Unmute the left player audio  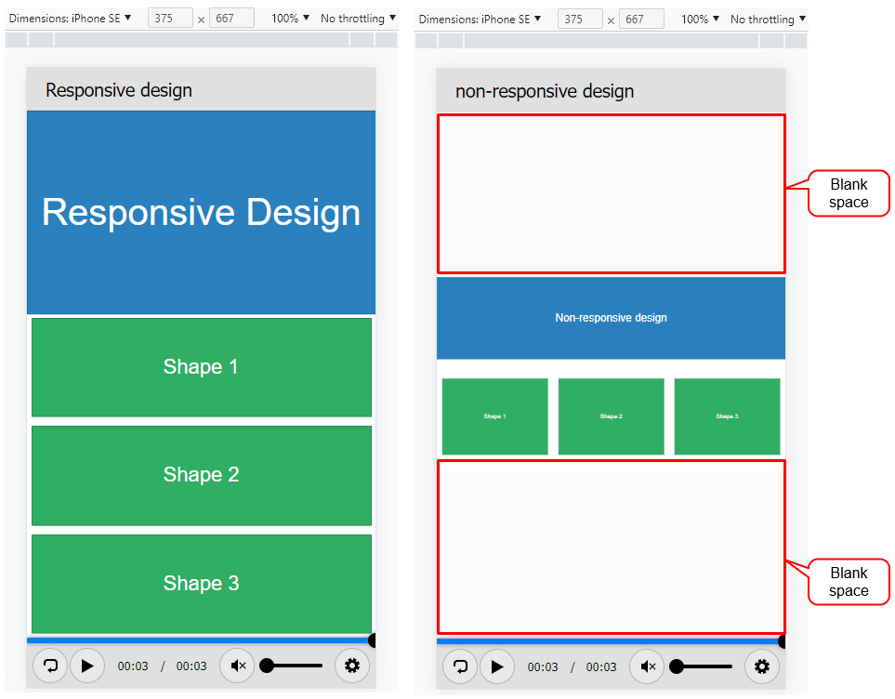pos(238,666)
